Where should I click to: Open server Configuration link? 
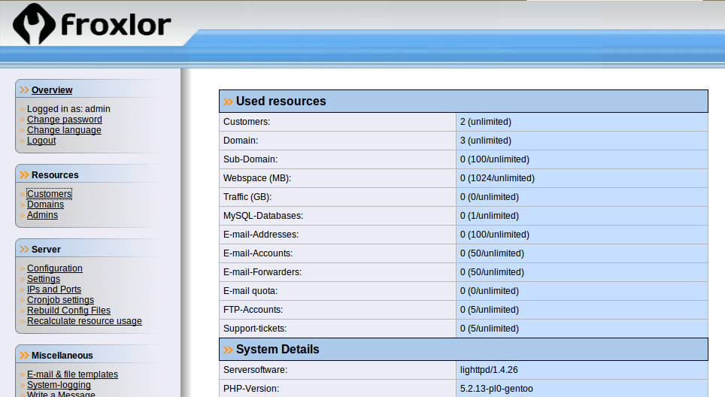[54, 268]
